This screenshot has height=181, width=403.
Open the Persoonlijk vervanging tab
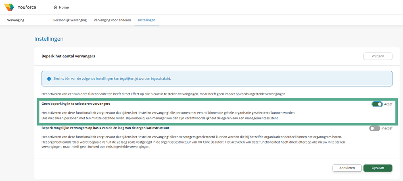click(70, 20)
